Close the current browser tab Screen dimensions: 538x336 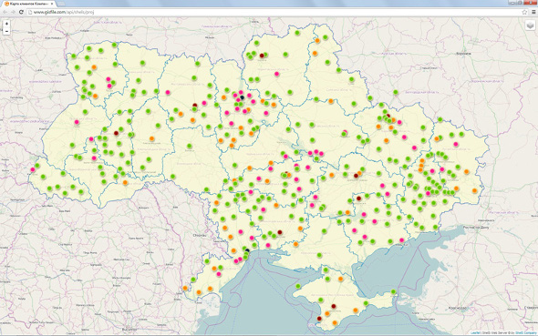coord(53,4)
